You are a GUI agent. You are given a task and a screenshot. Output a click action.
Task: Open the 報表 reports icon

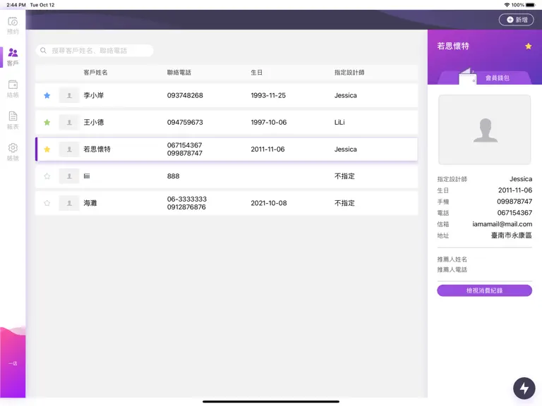[x=13, y=120]
